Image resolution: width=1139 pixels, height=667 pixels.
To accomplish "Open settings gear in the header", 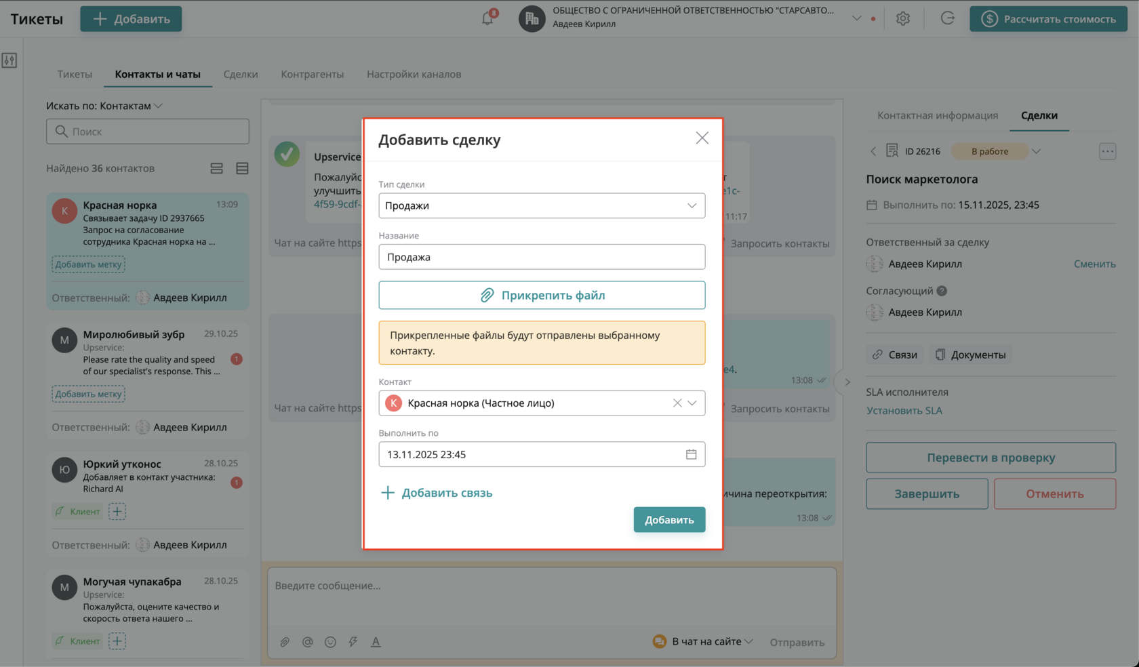I will [902, 19].
